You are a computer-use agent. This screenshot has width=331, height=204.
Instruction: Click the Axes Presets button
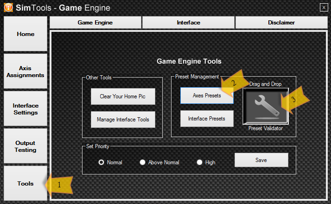(x=207, y=96)
